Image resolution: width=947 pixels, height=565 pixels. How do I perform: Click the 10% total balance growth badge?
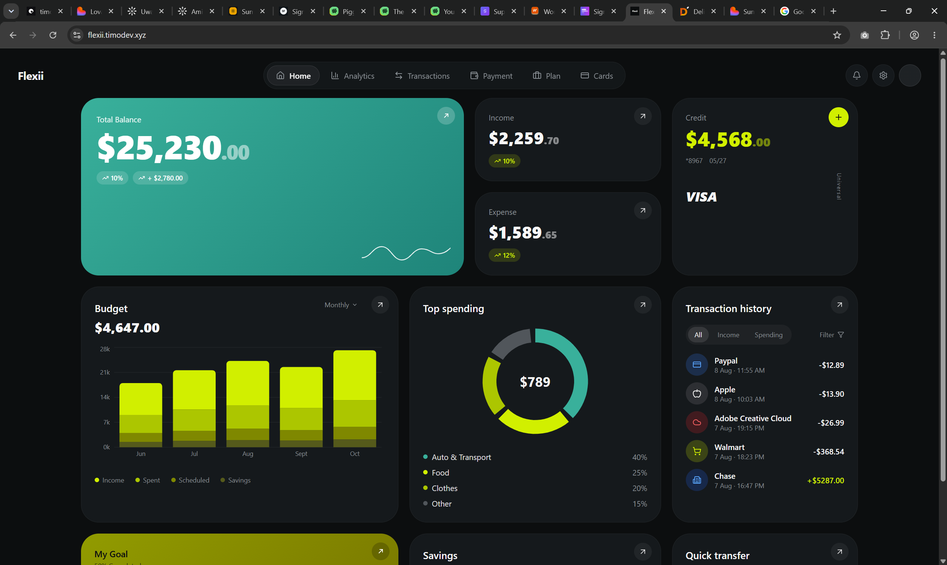tap(112, 178)
